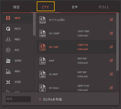Choose the MOV QuickTime icon

pyautogui.click(x=8, y=29)
